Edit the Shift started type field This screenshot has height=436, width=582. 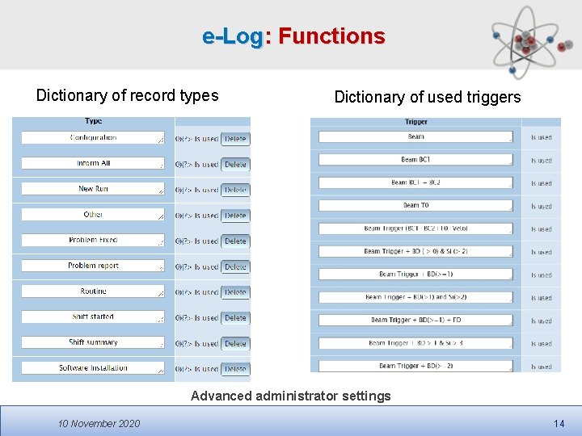point(93,317)
